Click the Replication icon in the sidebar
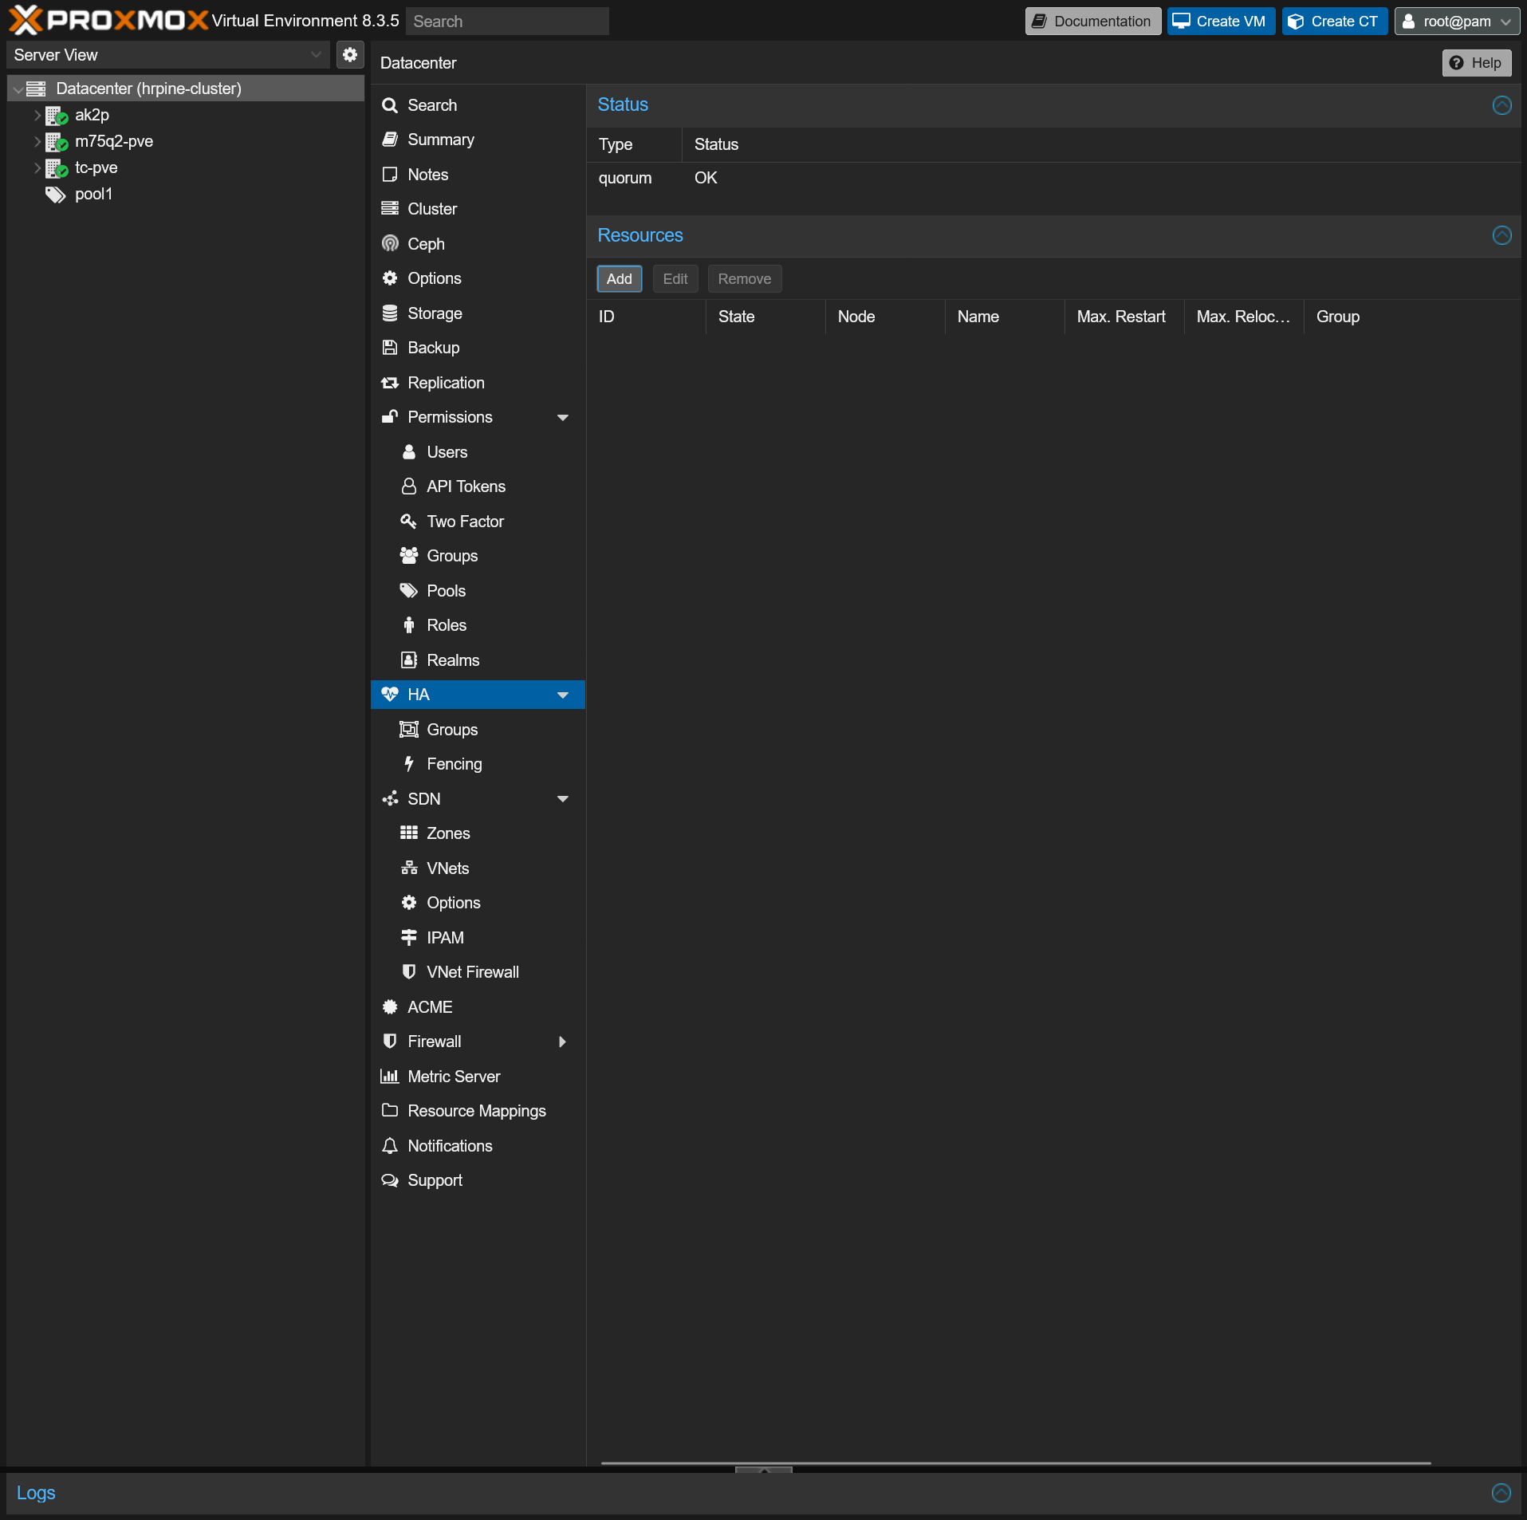Image resolution: width=1527 pixels, height=1520 pixels. click(390, 383)
